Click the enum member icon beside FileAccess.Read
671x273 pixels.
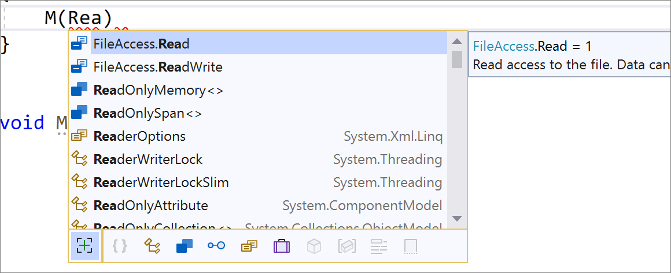click(x=79, y=44)
